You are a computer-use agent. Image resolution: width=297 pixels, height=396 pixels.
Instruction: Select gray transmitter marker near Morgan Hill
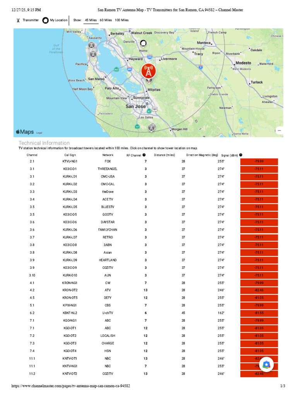click(x=152, y=128)
